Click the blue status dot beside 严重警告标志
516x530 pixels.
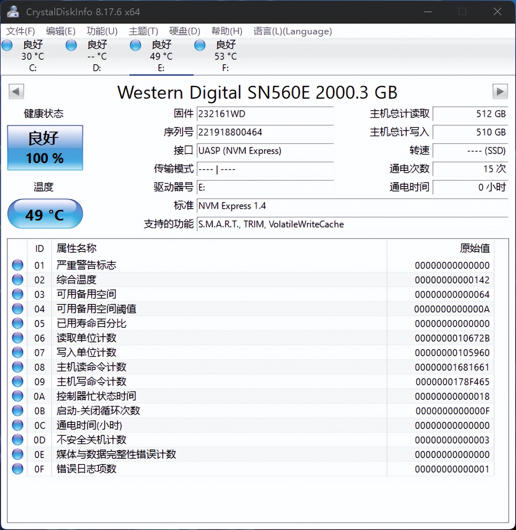click(17, 265)
